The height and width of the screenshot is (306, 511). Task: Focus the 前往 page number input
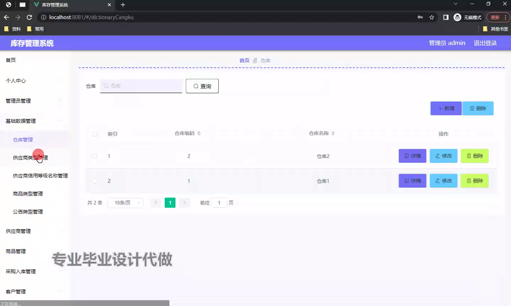219,203
